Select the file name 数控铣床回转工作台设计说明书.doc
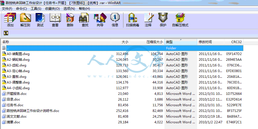The height and width of the screenshot is (129, 258). [x=33, y=111]
